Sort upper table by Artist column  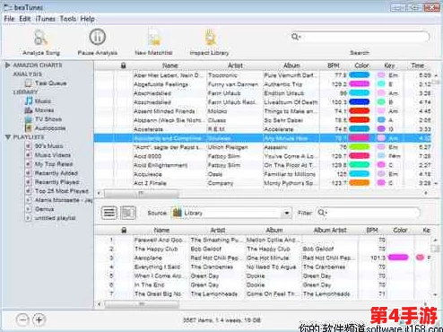pos(235,66)
